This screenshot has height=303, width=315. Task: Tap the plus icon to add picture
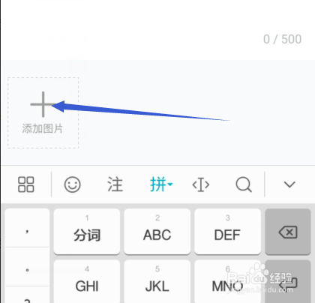[x=43, y=104]
